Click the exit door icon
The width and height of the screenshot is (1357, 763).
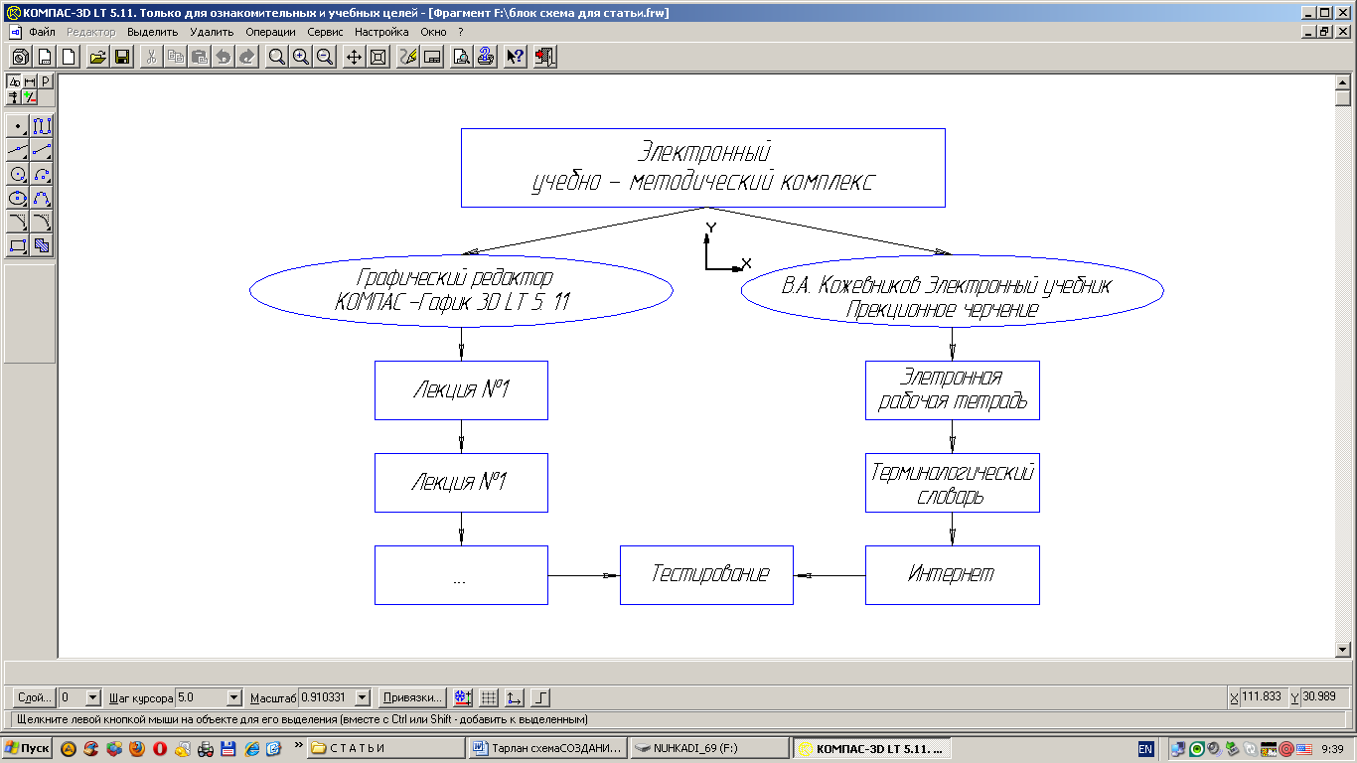pyautogui.click(x=544, y=57)
